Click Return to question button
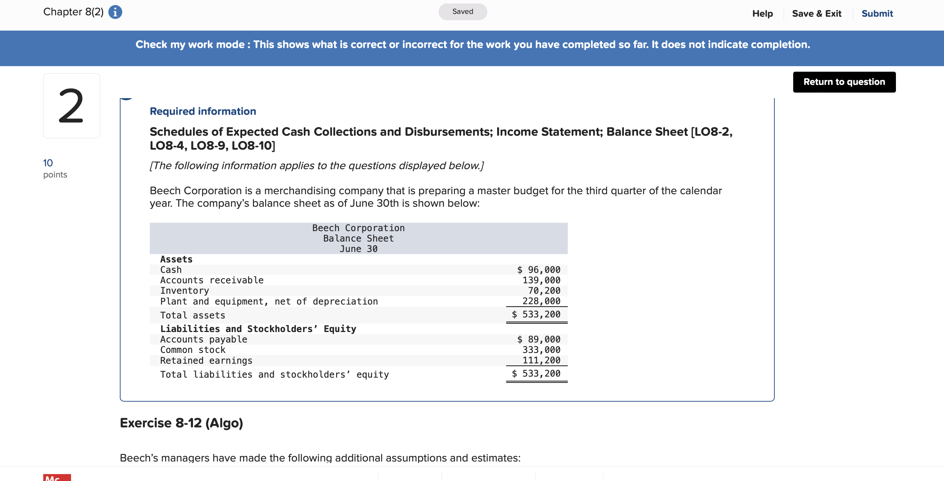The height and width of the screenshot is (481, 944). (x=844, y=82)
